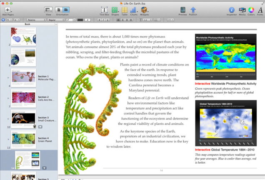Viewport: 265px width, 180px height.
Task: Click the Publish arrow icon
Action: point(193,10)
